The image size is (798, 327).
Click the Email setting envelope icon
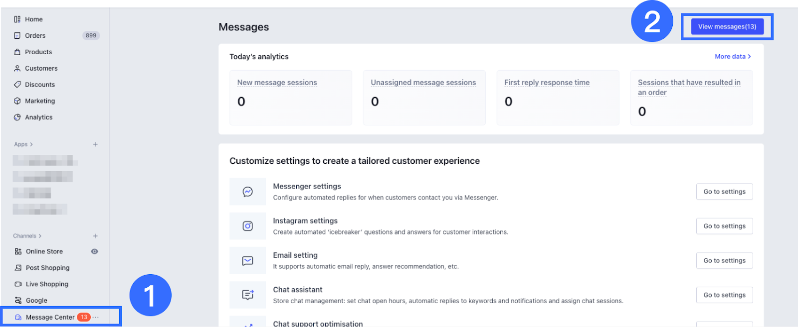coord(247,260)
